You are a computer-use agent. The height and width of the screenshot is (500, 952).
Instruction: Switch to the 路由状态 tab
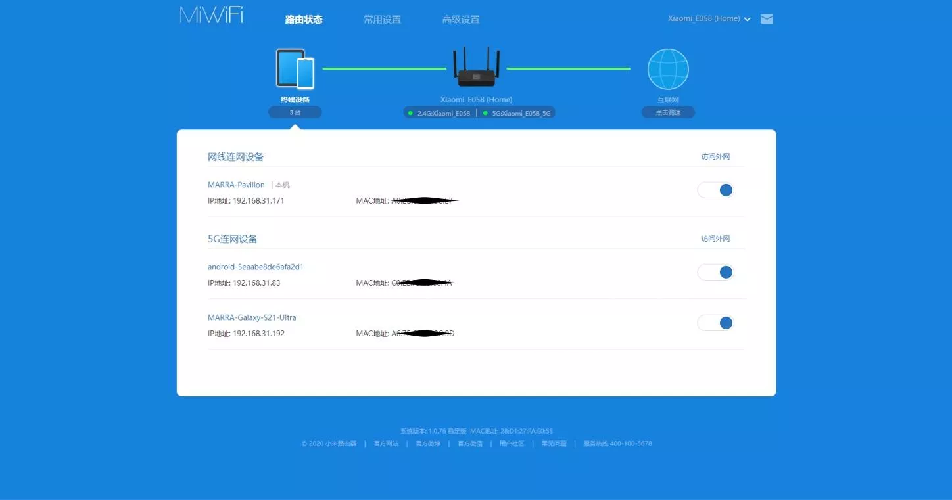(304, 20)
